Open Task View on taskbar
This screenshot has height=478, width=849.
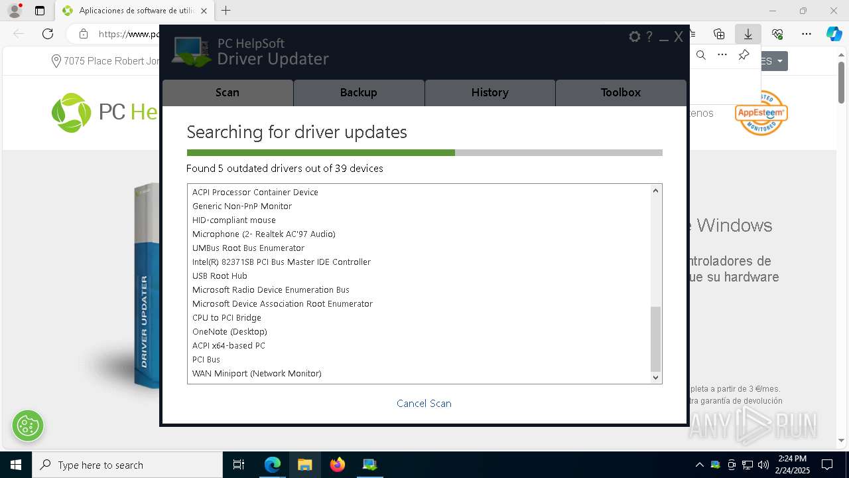(x=239, y=465)
